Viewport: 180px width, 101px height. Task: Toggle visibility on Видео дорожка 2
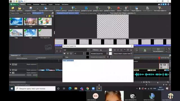pyautogui.click(x=13, y=64)
